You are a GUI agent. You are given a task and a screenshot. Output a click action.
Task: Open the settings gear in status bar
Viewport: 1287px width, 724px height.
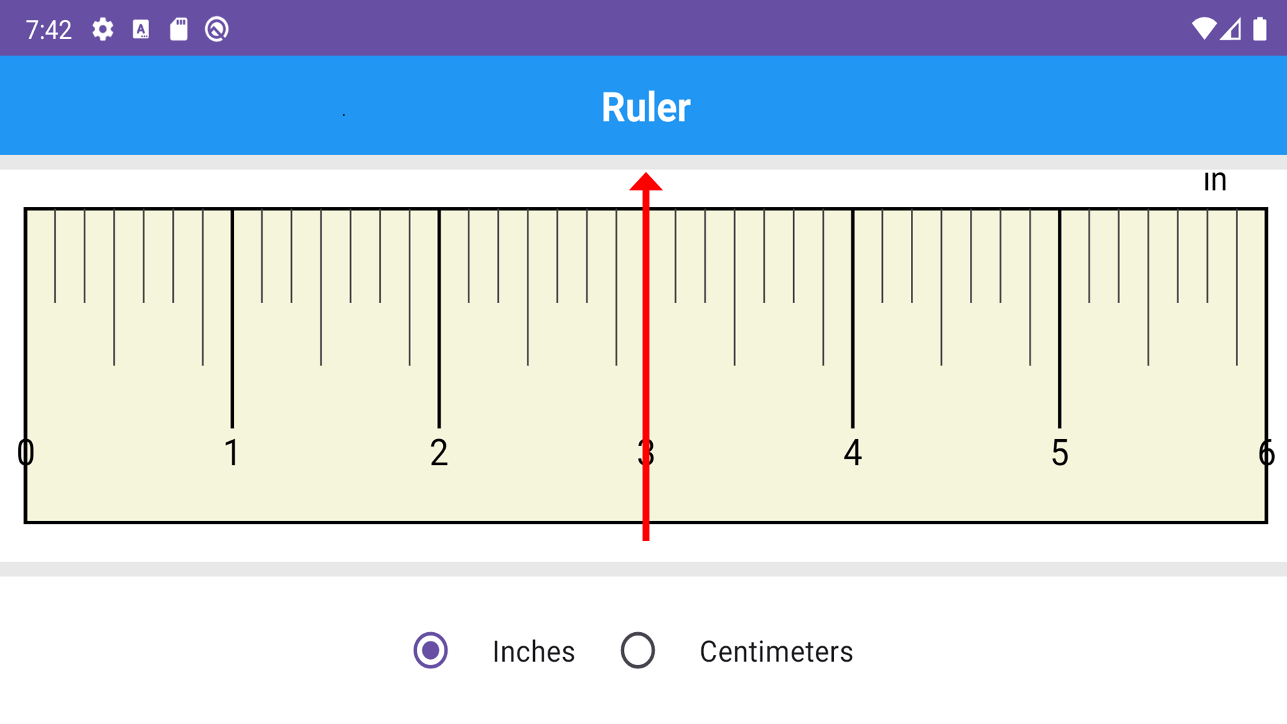tap(103, 29)
